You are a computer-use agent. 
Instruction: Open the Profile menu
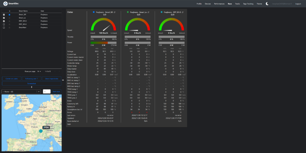click(x=199, y=4)
